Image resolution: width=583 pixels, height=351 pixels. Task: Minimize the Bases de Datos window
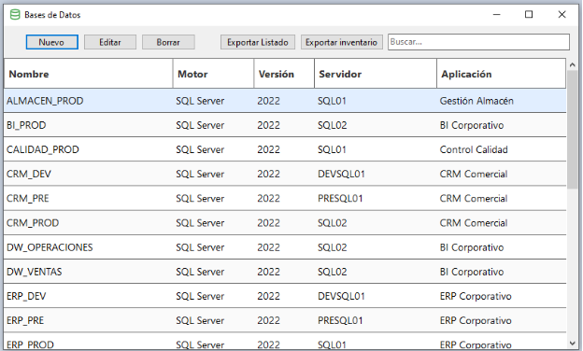[497, 15]
